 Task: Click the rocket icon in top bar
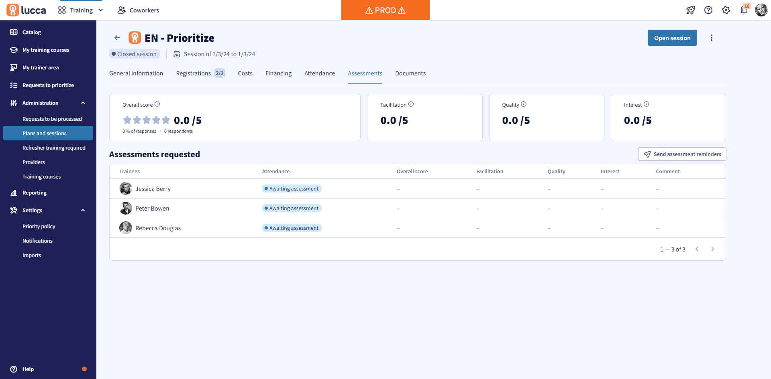click(691, 10)
